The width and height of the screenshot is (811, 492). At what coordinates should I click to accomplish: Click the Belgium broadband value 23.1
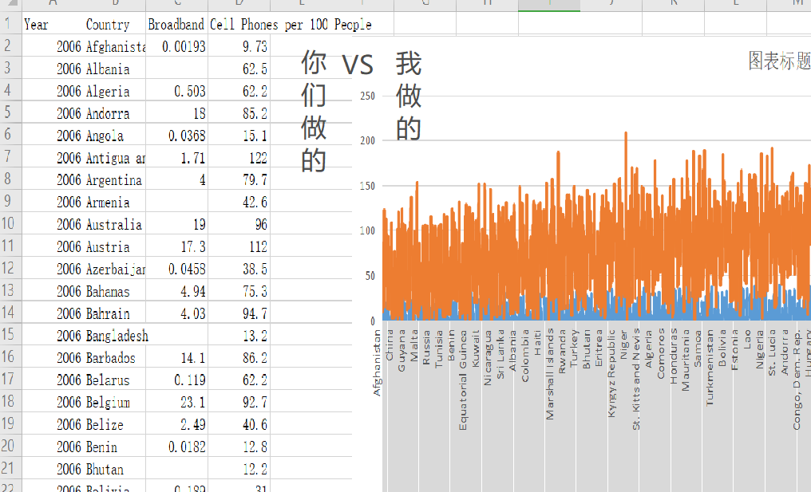176,402
